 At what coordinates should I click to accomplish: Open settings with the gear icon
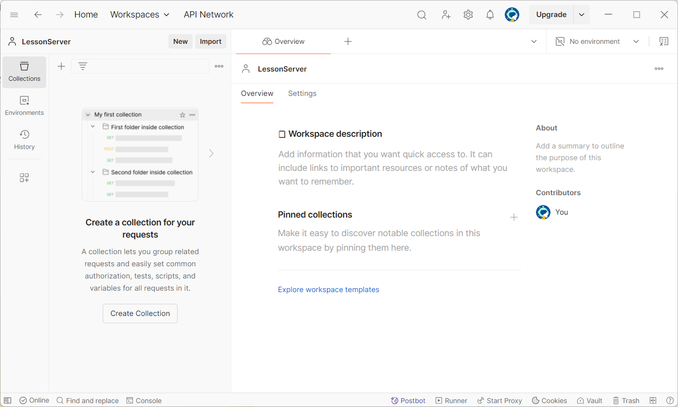click(468, 15)
